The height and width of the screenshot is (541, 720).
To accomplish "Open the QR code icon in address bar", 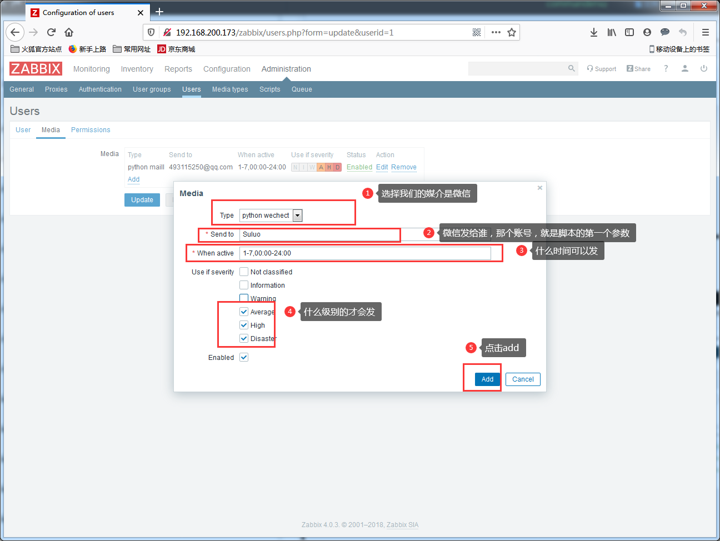I will pyautogui.click(x=477, y=32).
